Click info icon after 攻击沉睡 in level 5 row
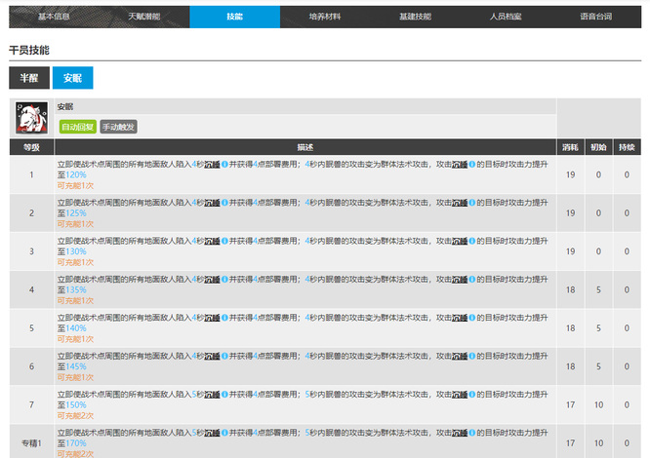Screen dimensions: 650x458 coord(471,318)
